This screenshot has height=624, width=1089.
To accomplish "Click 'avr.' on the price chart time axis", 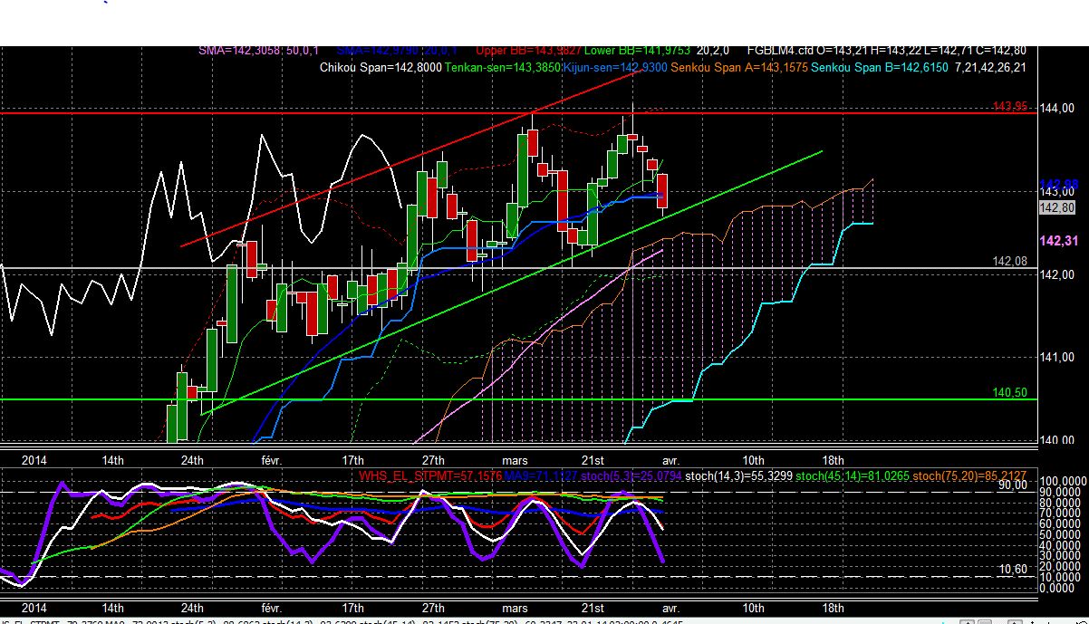I will tap(670, 459).
